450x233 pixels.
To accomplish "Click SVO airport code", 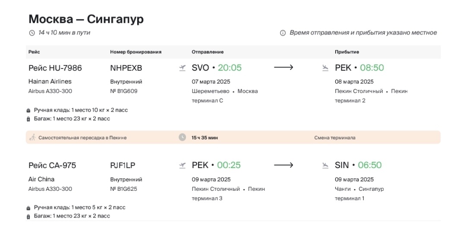I will tap(200, 68).
